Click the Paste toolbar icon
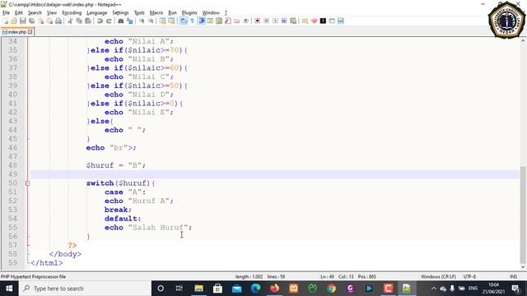527x296 pixels. (88, 21)
